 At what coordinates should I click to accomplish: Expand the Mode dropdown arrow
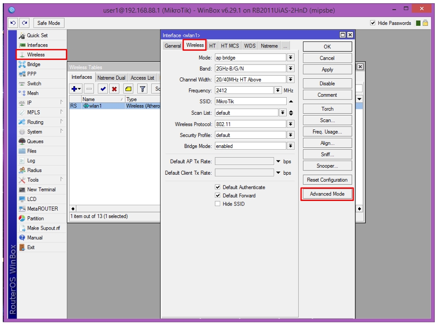[291, 58]
